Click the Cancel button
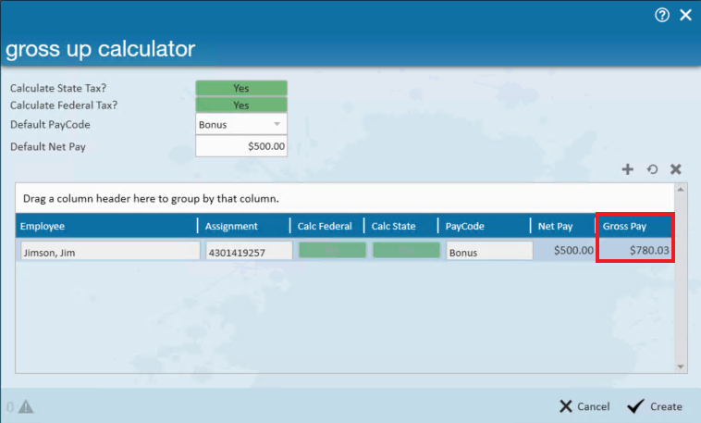Screen dimensions: 701x423 click(584, 406)
